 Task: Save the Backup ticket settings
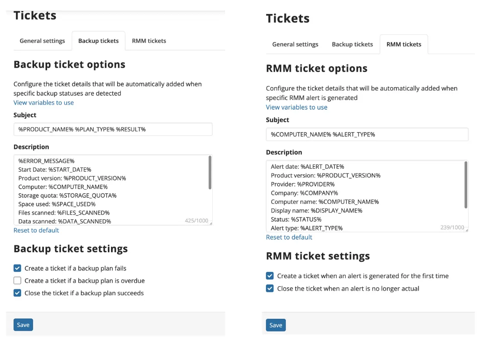[x=23, y=325]
